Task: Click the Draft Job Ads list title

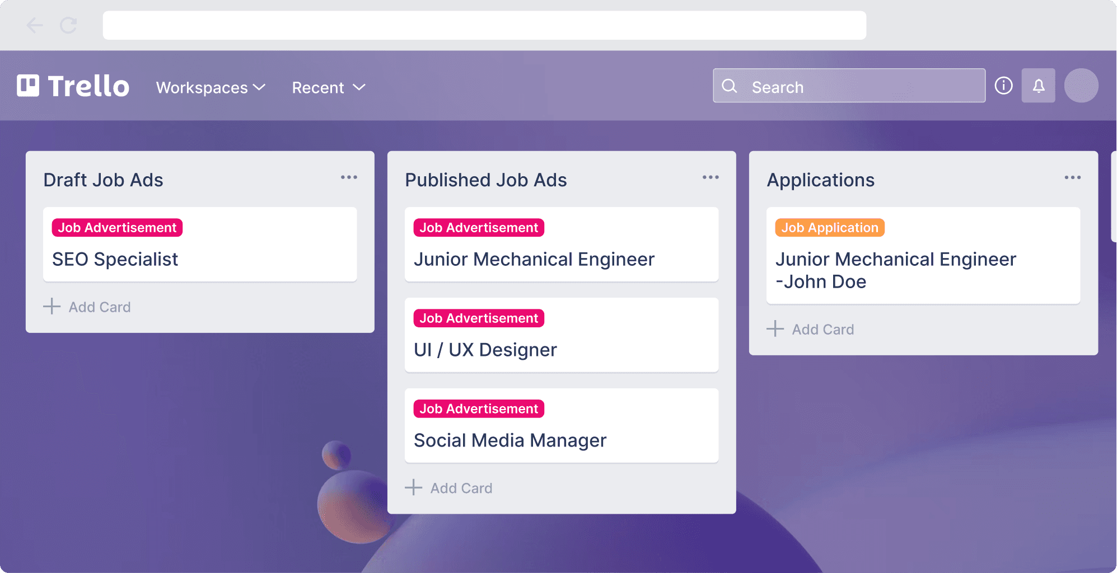Action: (104, 180)
